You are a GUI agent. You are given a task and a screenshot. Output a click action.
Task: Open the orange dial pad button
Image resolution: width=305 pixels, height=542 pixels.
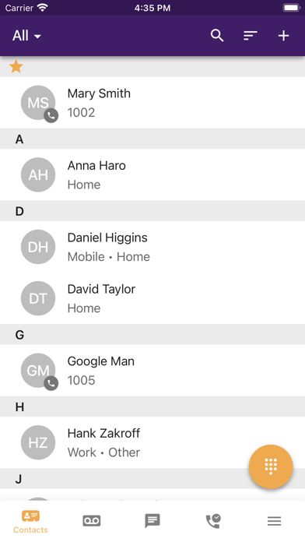click(x=271, y=466)
